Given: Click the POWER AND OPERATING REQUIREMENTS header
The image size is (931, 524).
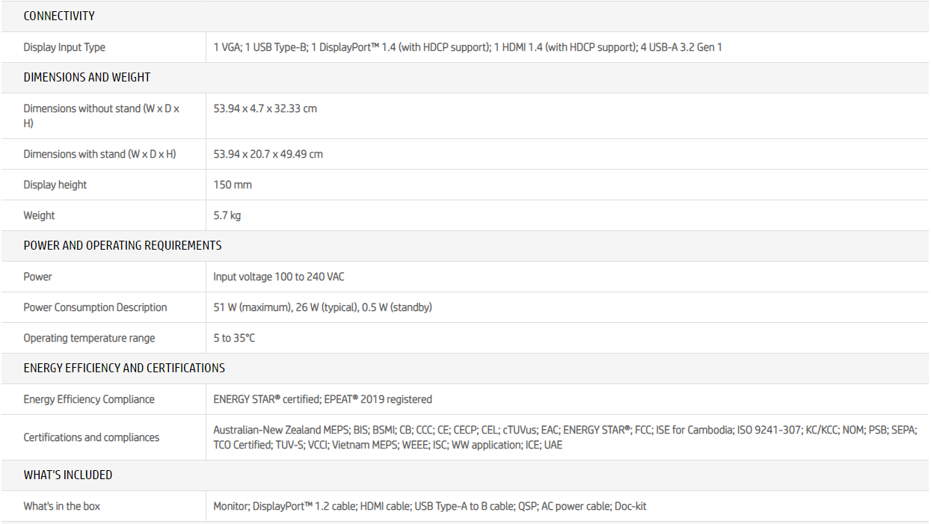Looking at the screenshot, I should coord(123,245).
